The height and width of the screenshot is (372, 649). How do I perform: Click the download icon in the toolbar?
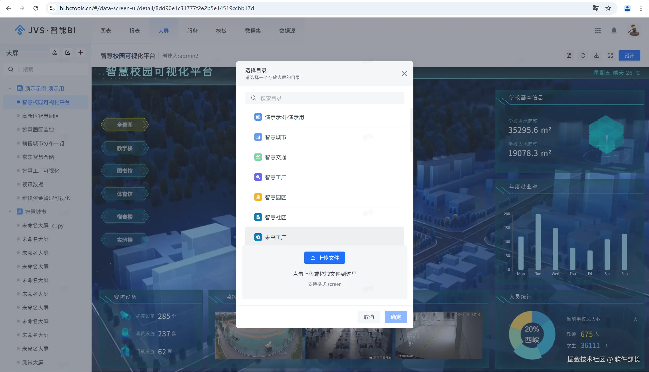[x=596, y=56]
